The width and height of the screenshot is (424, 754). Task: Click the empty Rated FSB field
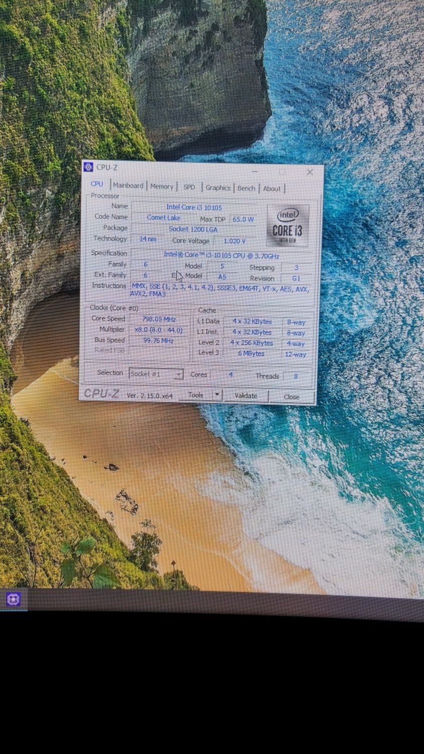click(159, 351)
